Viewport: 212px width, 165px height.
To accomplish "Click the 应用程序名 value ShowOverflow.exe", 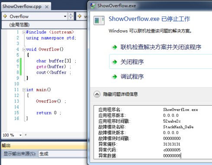I will [180, 110].
